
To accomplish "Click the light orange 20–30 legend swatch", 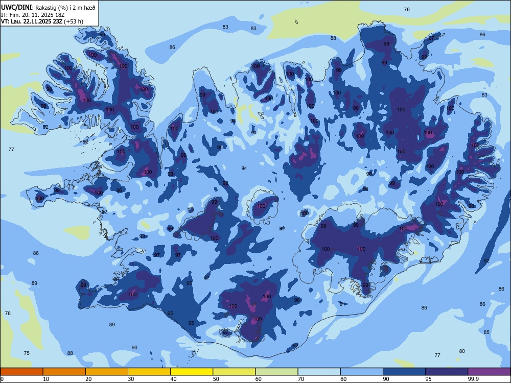I will coord(107,372).
